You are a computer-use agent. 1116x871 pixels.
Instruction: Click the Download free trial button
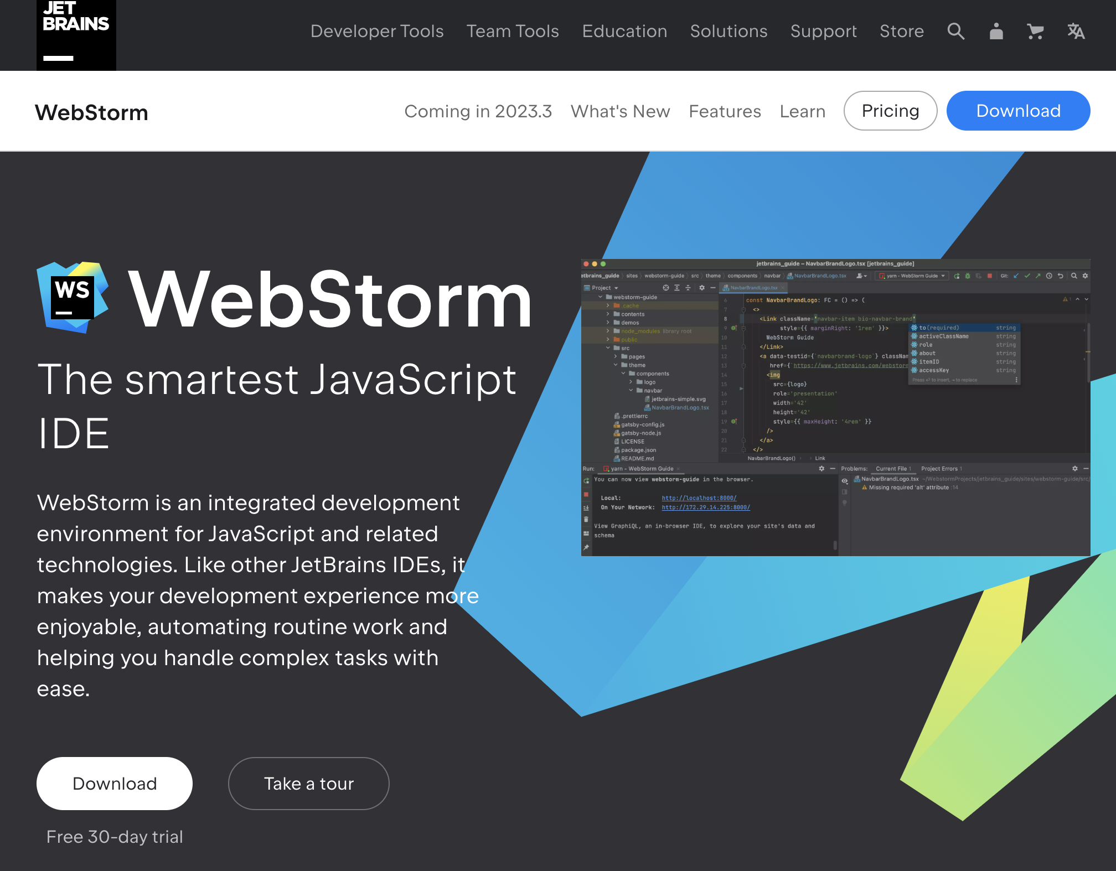point(115,783)
